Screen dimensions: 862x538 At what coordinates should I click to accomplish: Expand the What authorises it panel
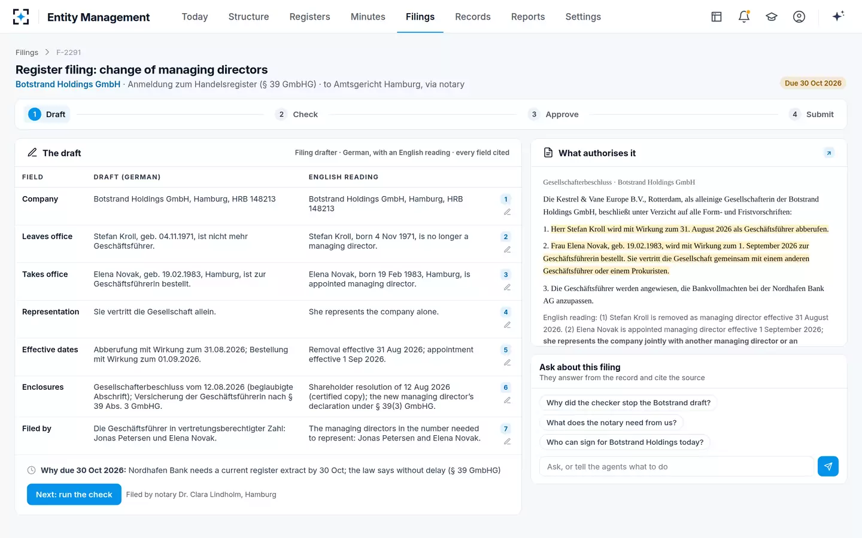click(x=829, y=153)
